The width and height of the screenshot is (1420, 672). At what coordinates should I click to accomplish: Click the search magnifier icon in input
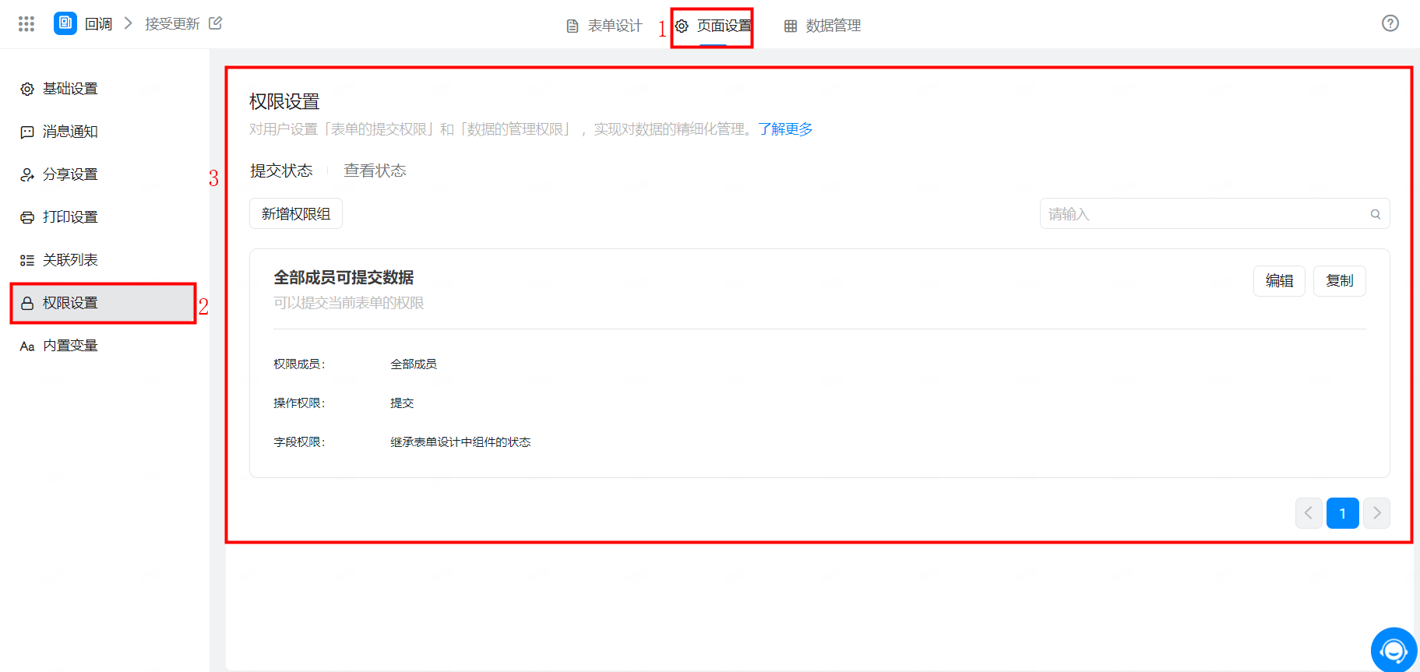[x=1376, y=214]
